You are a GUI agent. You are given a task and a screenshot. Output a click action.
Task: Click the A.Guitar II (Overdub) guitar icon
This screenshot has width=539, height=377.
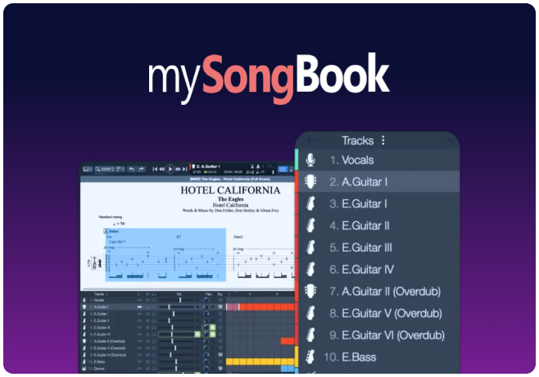point(310,291)
